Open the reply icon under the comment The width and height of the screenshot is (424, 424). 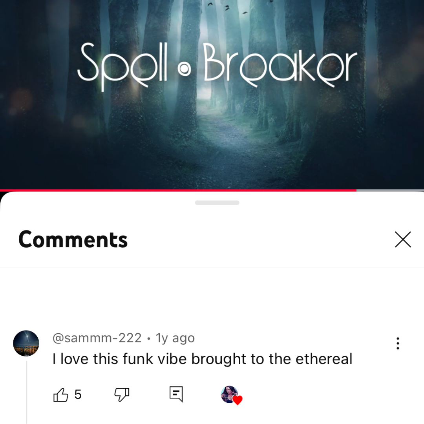pyautogui.click(x=176, y=394)
